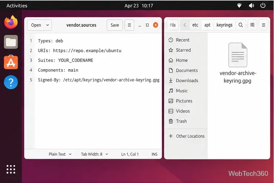
Task: Click the Files location icon button
Action: pos(173,25)
